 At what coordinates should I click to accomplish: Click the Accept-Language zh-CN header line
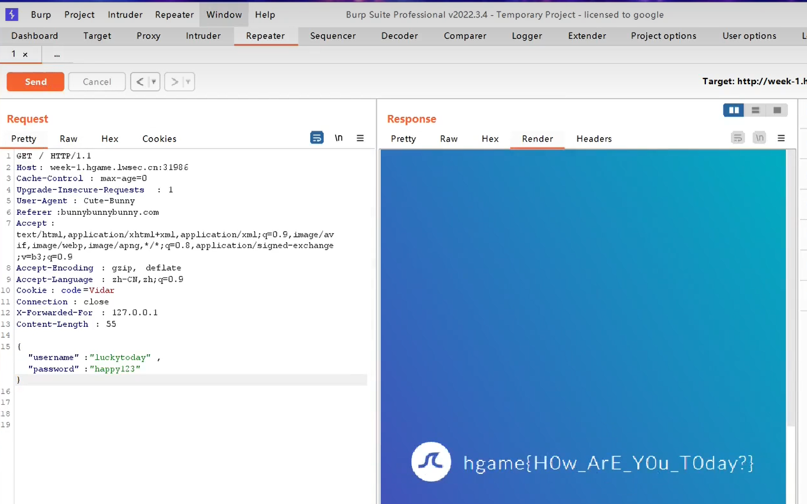100,279
